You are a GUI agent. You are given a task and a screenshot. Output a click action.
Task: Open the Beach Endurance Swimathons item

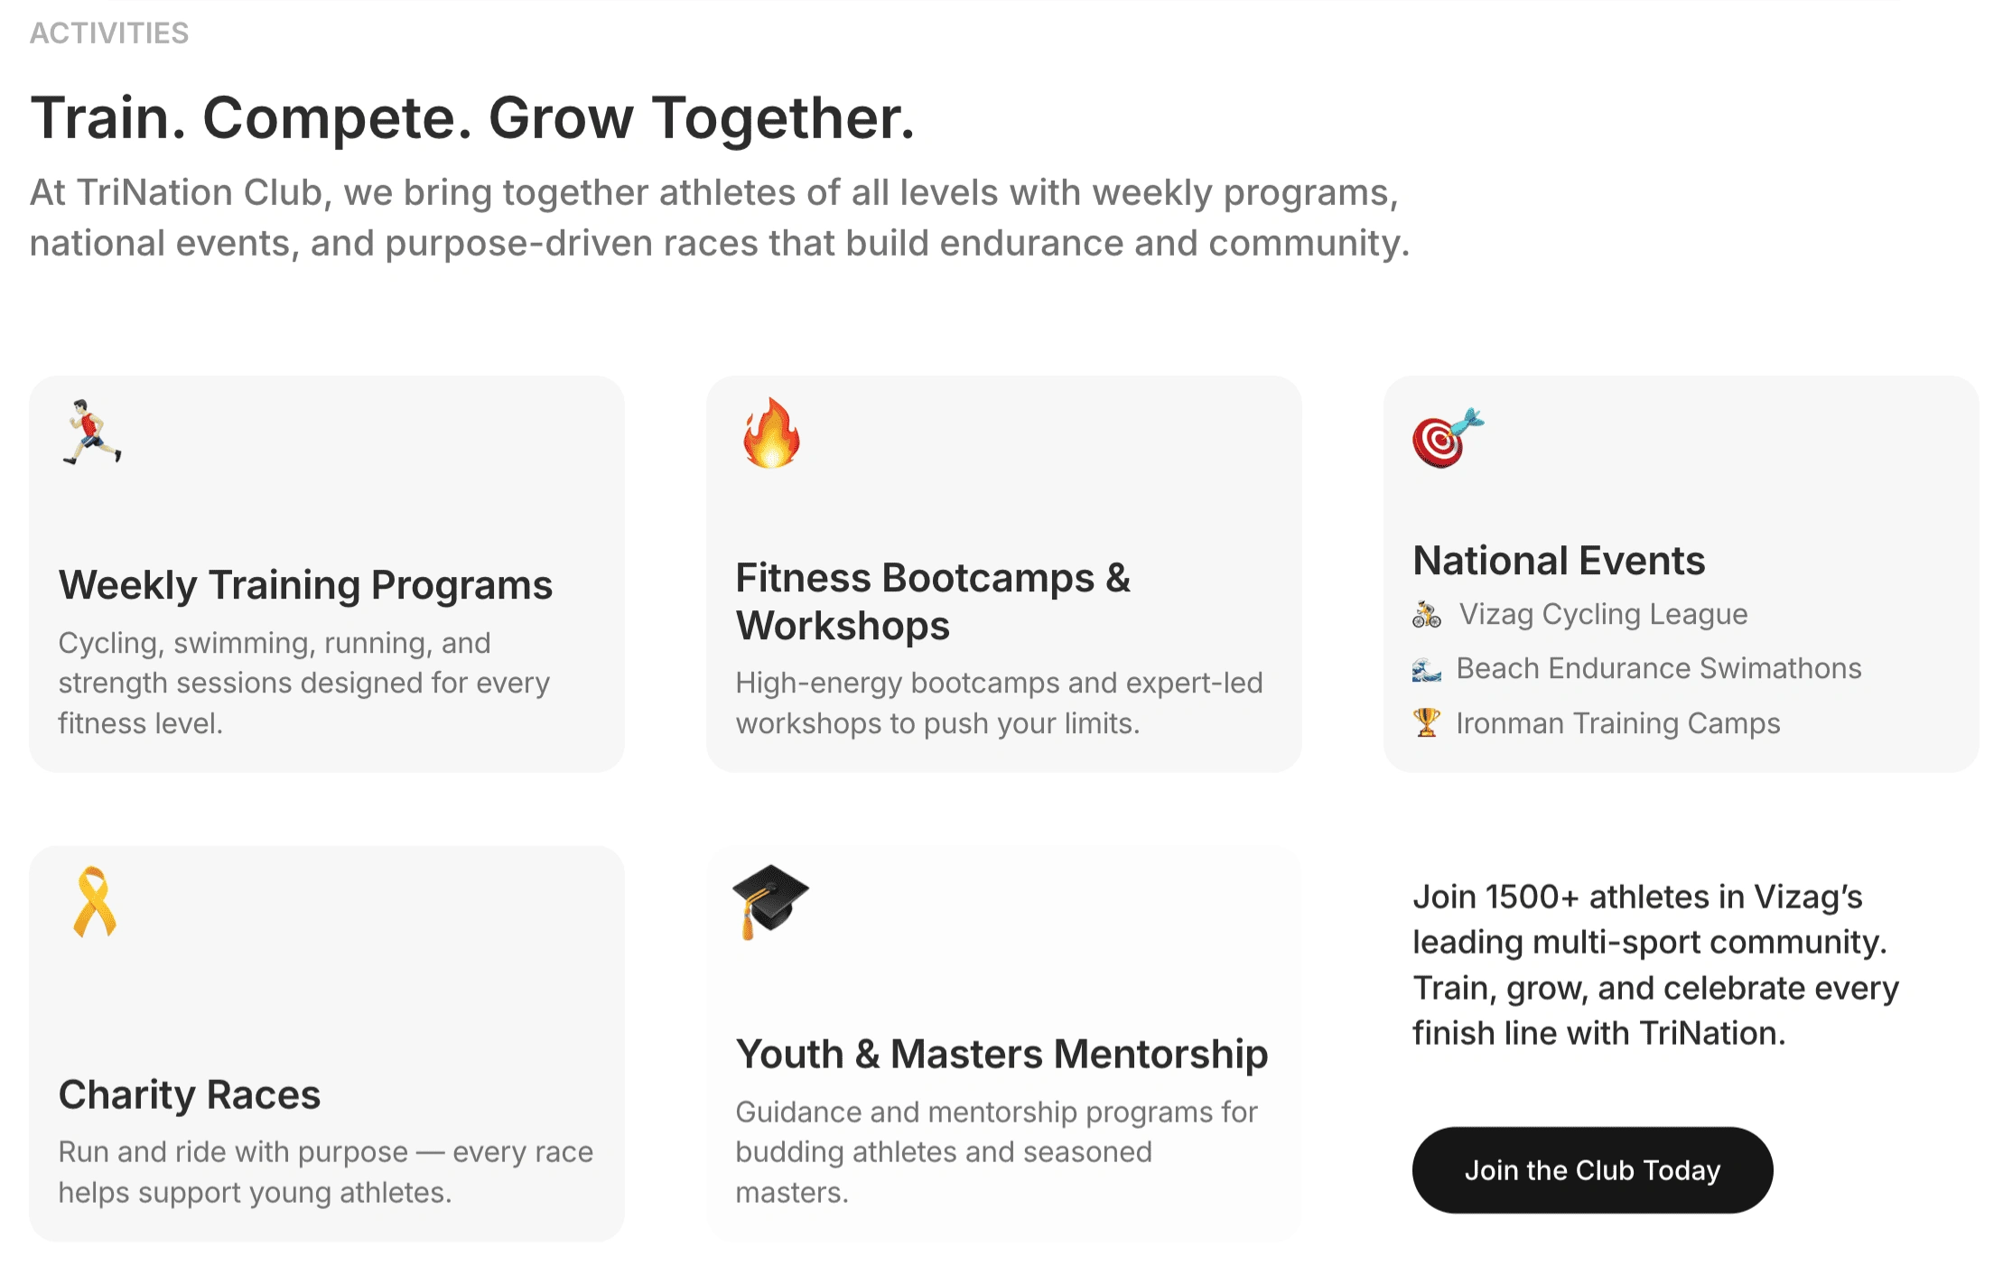pyautogui.click(x=1658, y=668)
